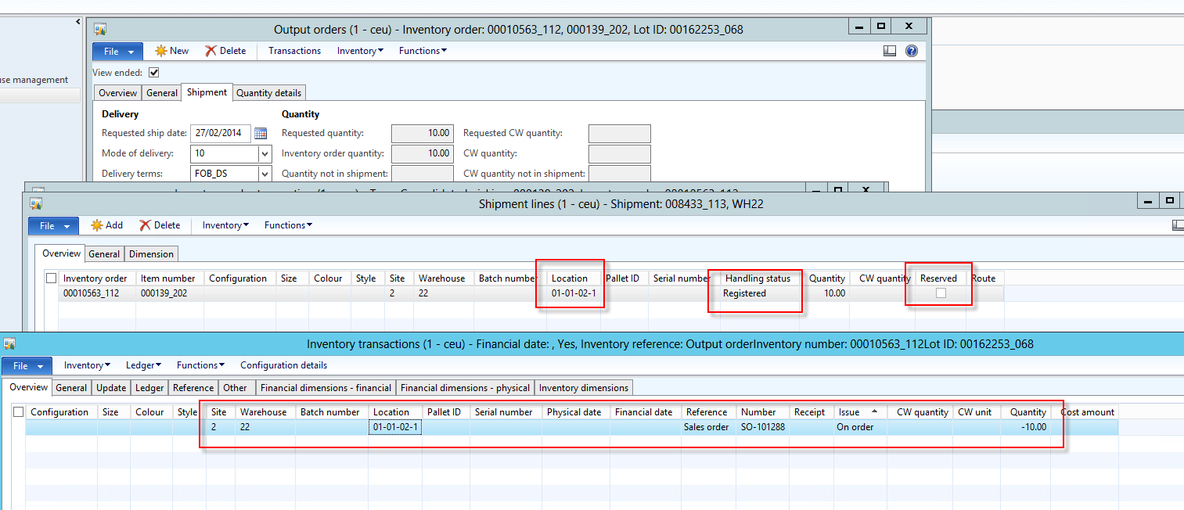Collapse the left navigation pane arrow
Image resolution: width=1184 pixels, height=510 pixels.
[x=78, y=22]
